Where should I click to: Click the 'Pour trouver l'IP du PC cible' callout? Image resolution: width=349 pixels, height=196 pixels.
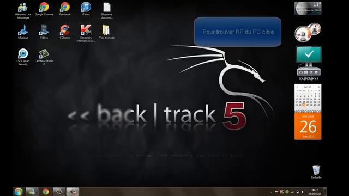[238, 32]
